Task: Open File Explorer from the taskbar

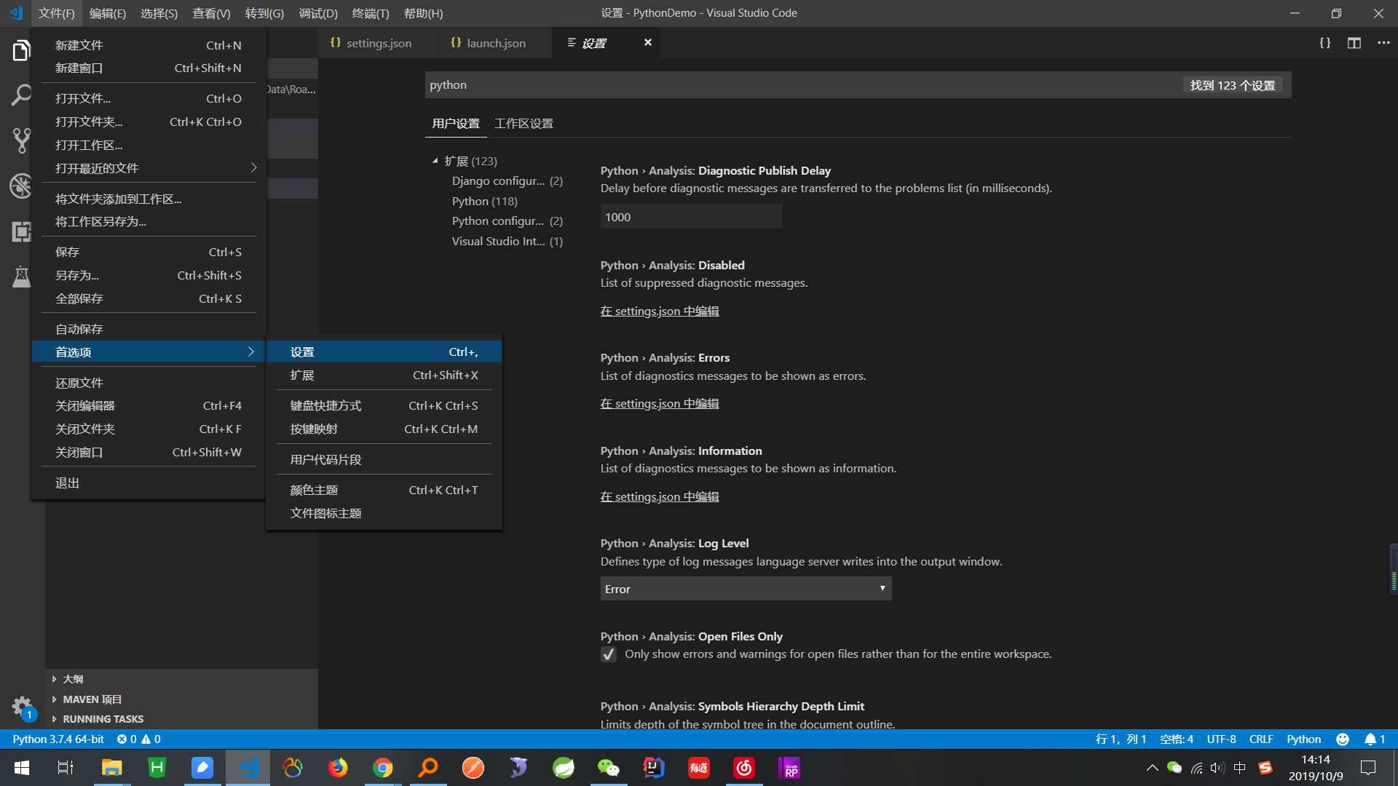Action: (111, 768)
